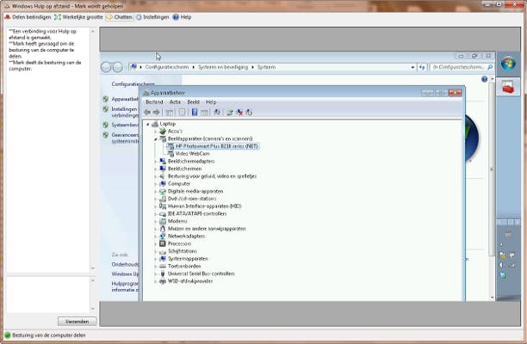Click the Accu's battery icon
Viewport: 527px width, 344px height.
[x=163, y=132]
